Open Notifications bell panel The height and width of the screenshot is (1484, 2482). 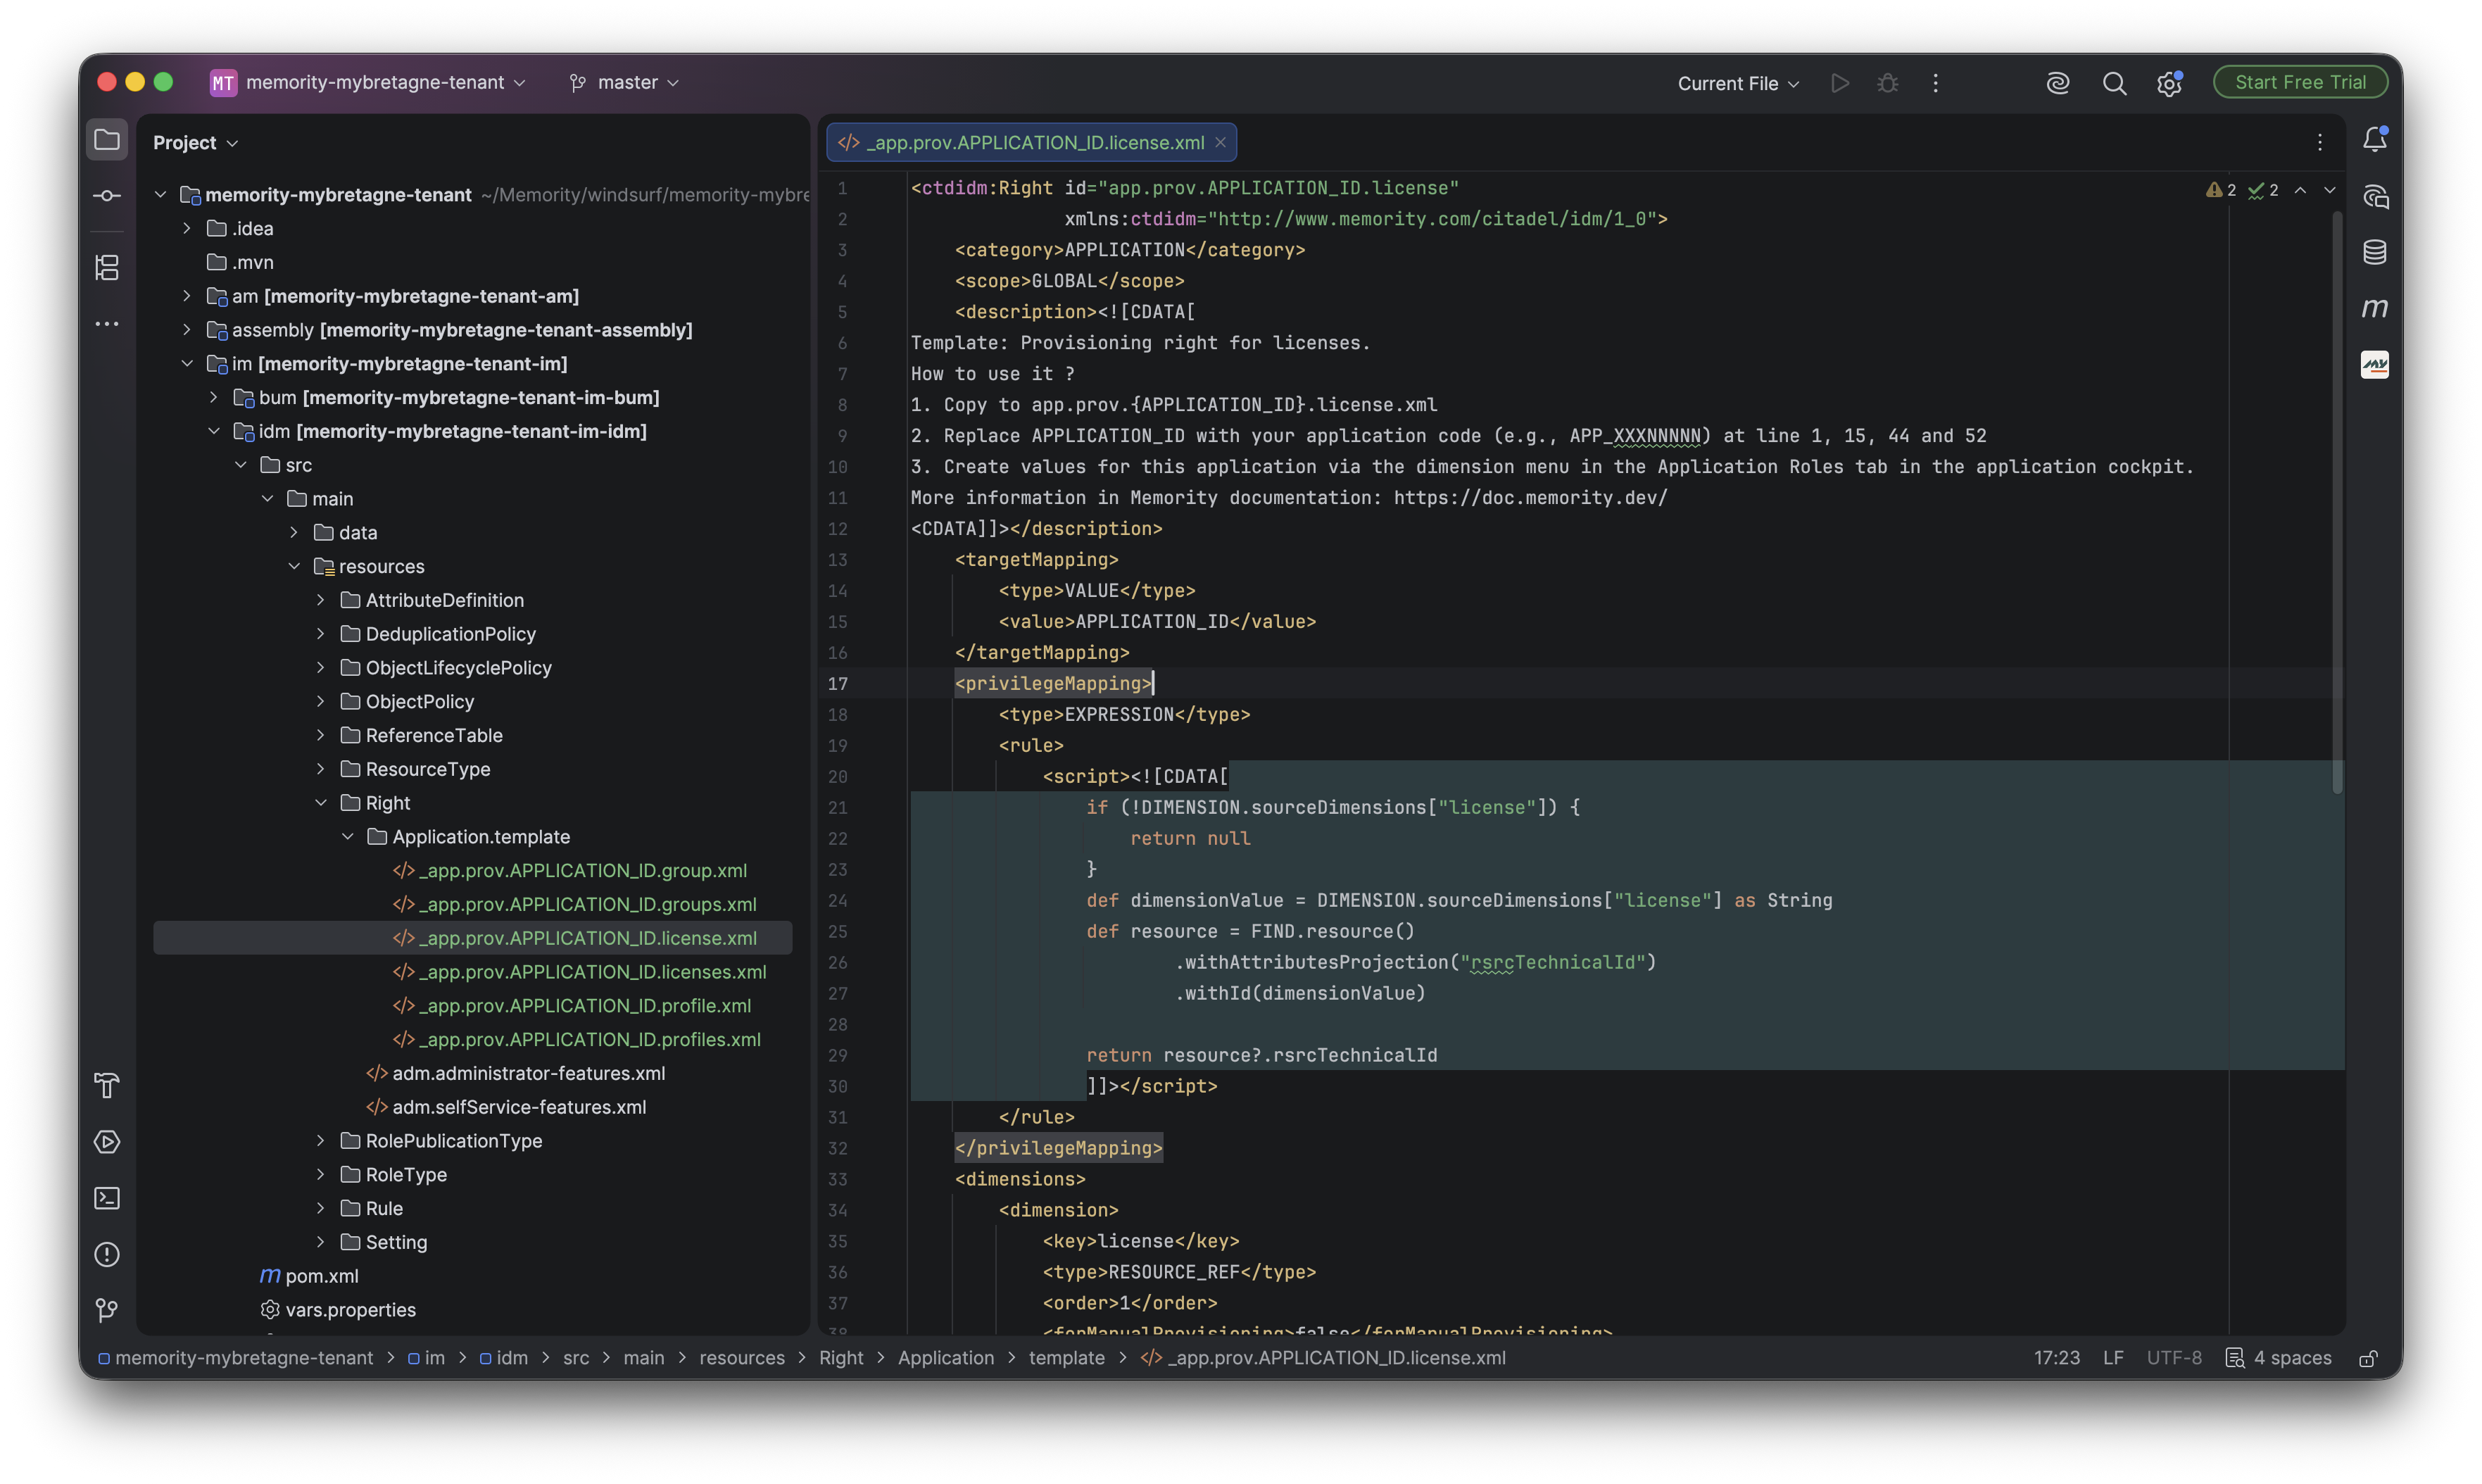tap(2375, 140)
